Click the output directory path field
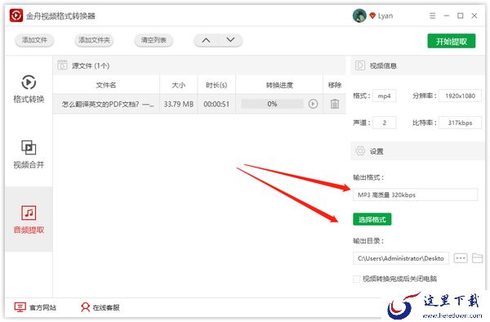This screenshot has width=490, height=322. [401, 258]
